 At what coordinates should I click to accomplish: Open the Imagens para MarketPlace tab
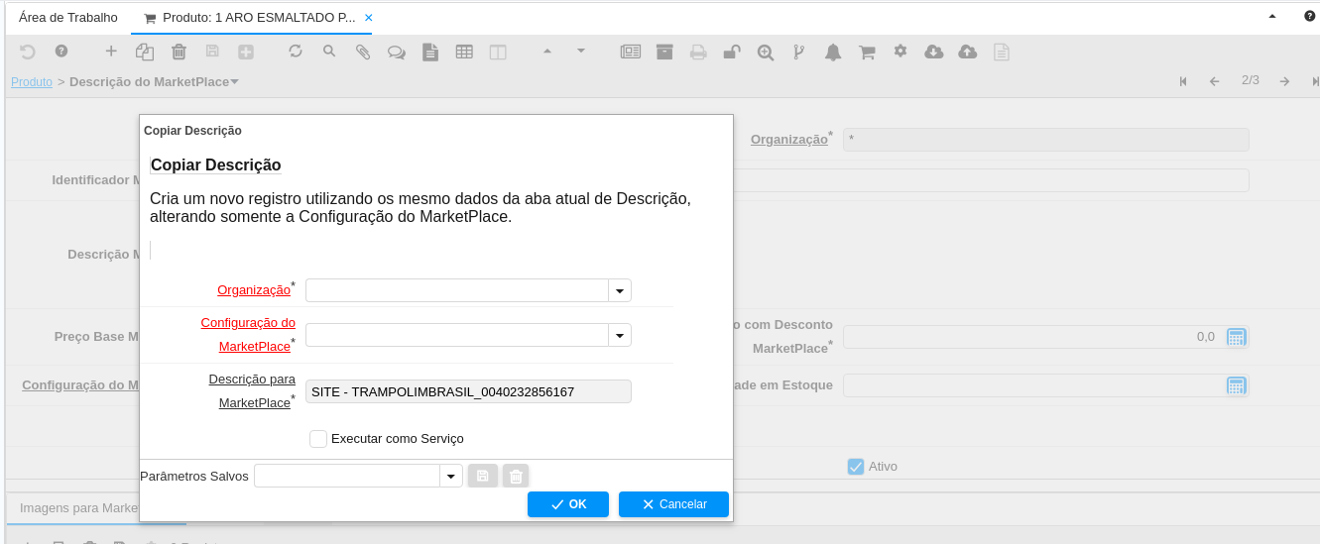click(79, 507)
